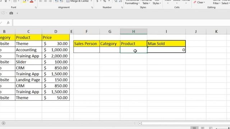The image size is (230, 129).
Task: Select column H header
Action: tap(134, 32)
